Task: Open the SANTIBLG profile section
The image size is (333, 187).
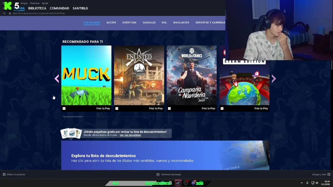Action: coord(80,8)
